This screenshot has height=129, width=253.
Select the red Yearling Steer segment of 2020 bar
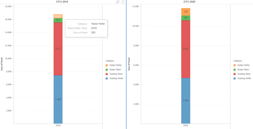[186, 49]
